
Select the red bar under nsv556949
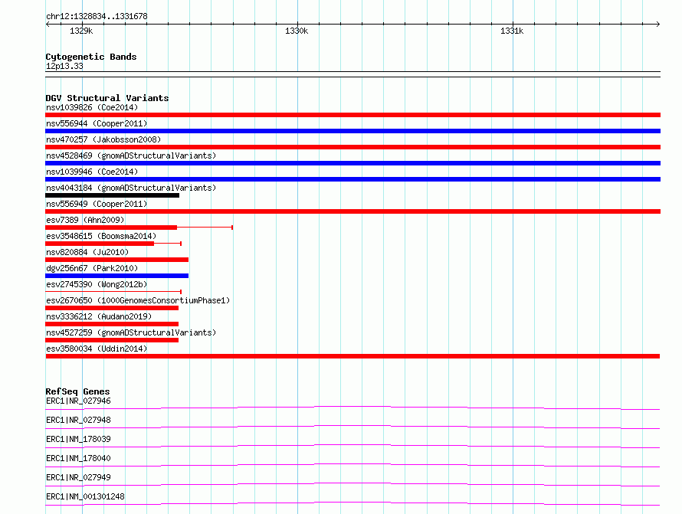point(352,211)
